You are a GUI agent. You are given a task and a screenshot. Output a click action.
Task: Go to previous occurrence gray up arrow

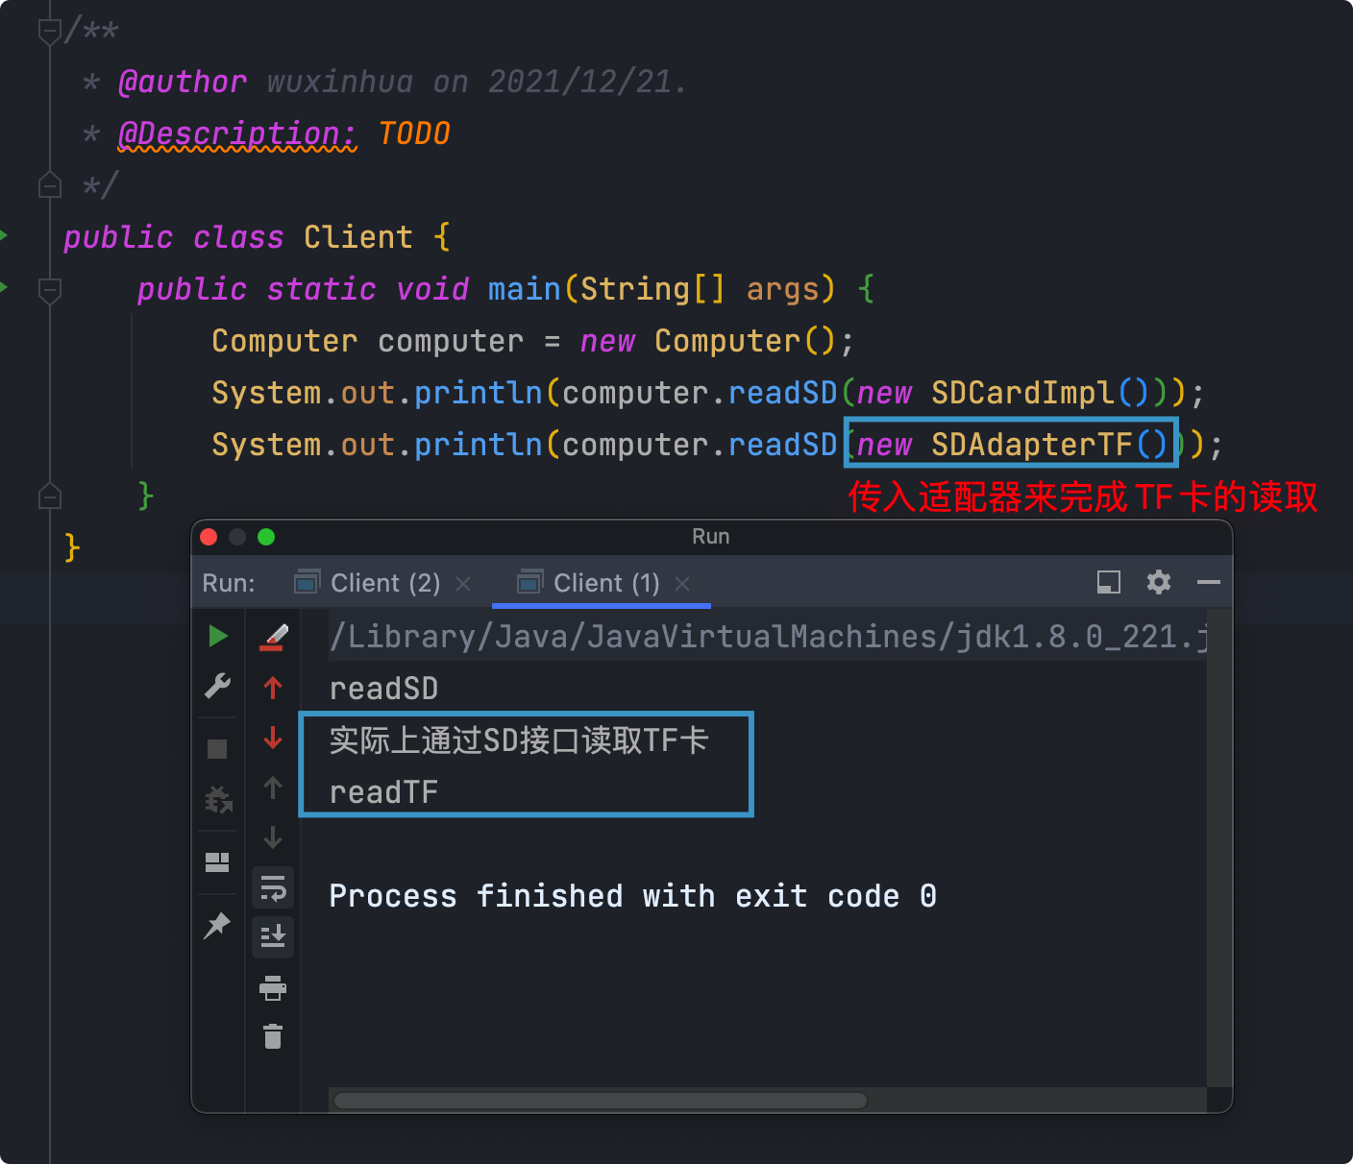pyautogui.click(x=273, y=788)
